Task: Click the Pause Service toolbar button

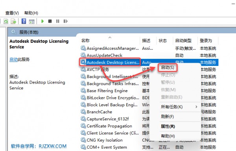Action: click(58, 21)
